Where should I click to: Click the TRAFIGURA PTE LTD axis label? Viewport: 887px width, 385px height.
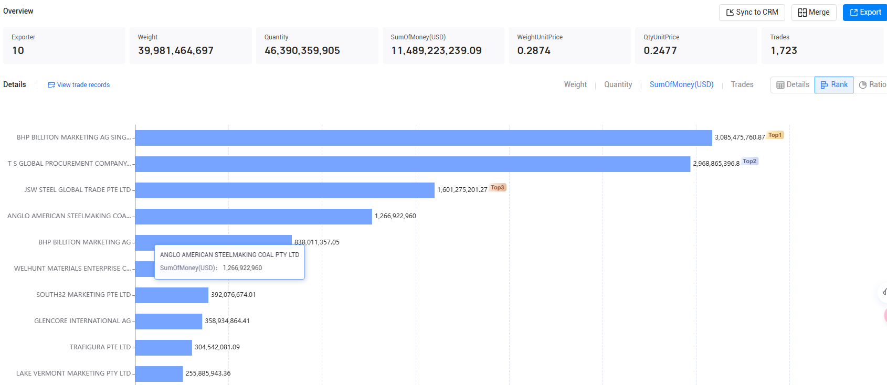100,347
